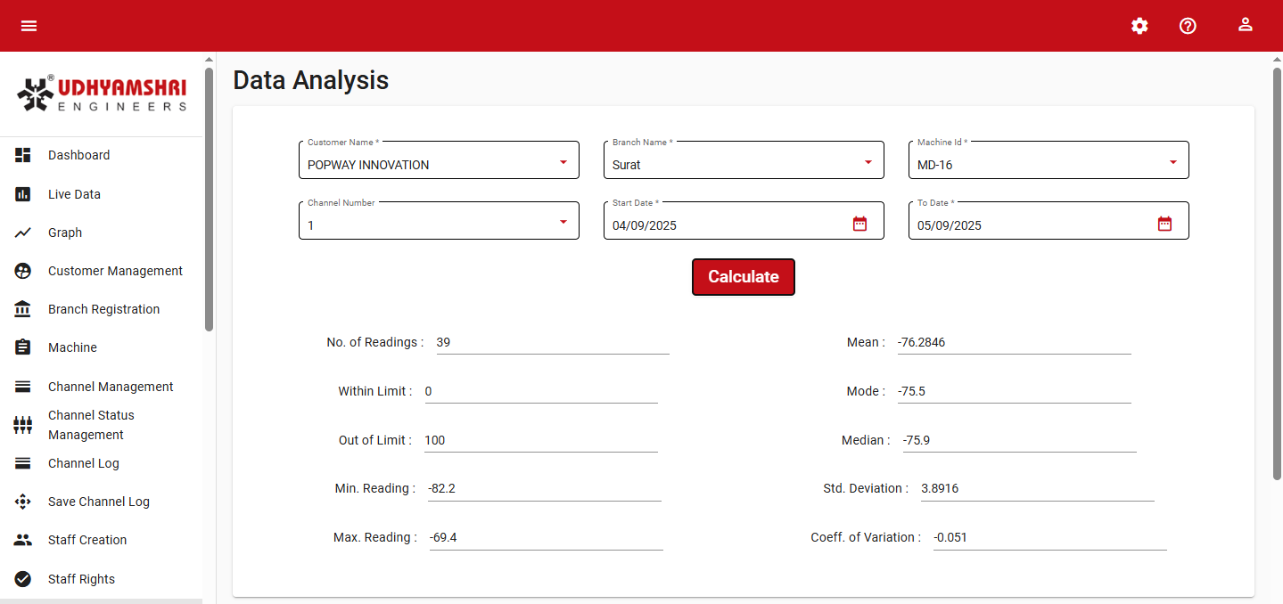Open the Machine Id dropdown
The image size is (1283, 604).
pos(1172,162)
